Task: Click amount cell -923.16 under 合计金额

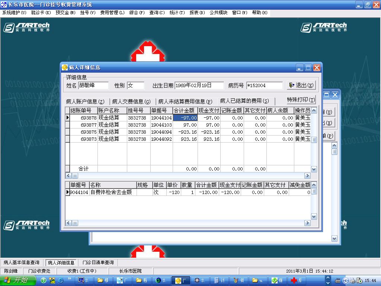Action: coord(185,132)
